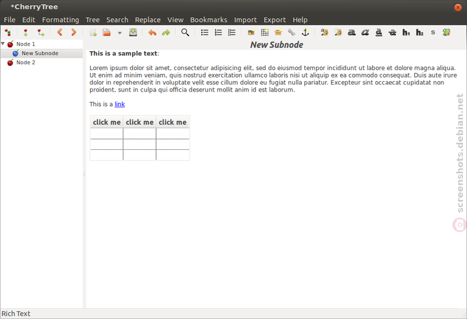
Task: Open the Tree menu
Action: (92, 20)
